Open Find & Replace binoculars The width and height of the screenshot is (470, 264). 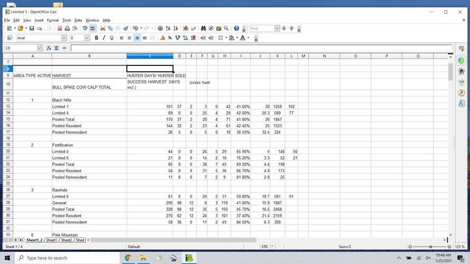tap(204, 28)
